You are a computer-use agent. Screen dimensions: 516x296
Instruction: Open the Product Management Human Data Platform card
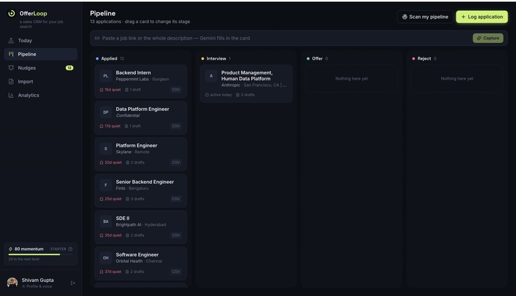point(246,84)
